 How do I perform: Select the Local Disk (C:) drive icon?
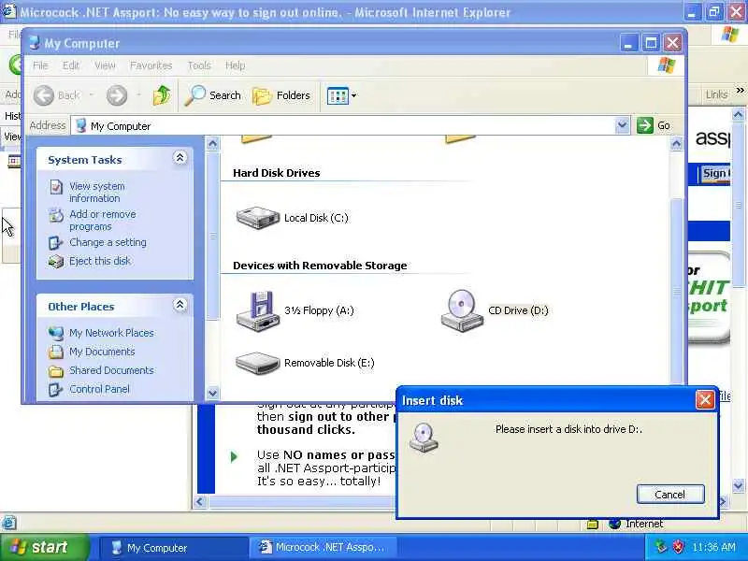point(258,218)
